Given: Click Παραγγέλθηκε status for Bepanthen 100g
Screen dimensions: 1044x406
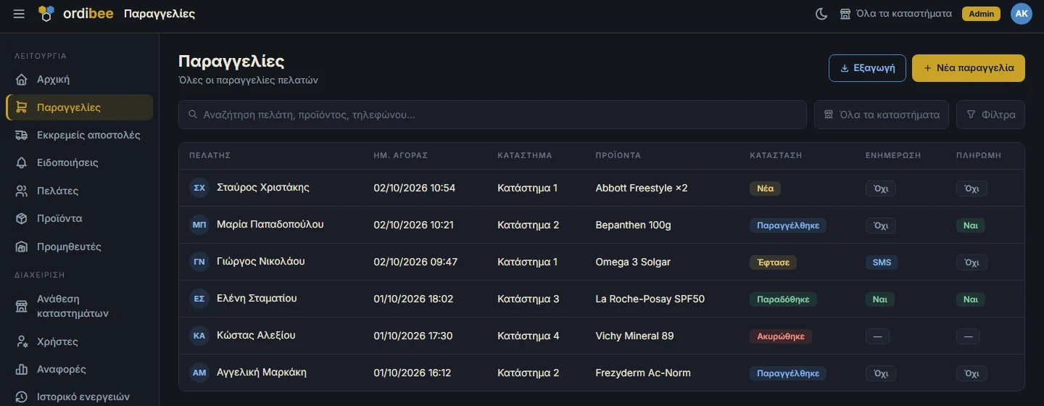Looking at the screenshot, I should 788,225.
